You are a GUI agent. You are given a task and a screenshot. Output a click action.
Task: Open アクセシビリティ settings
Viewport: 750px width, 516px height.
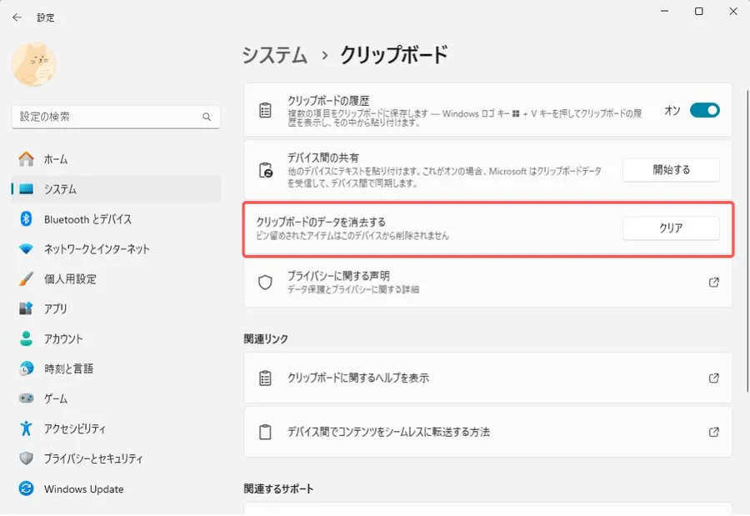click(x=75, y=429)
